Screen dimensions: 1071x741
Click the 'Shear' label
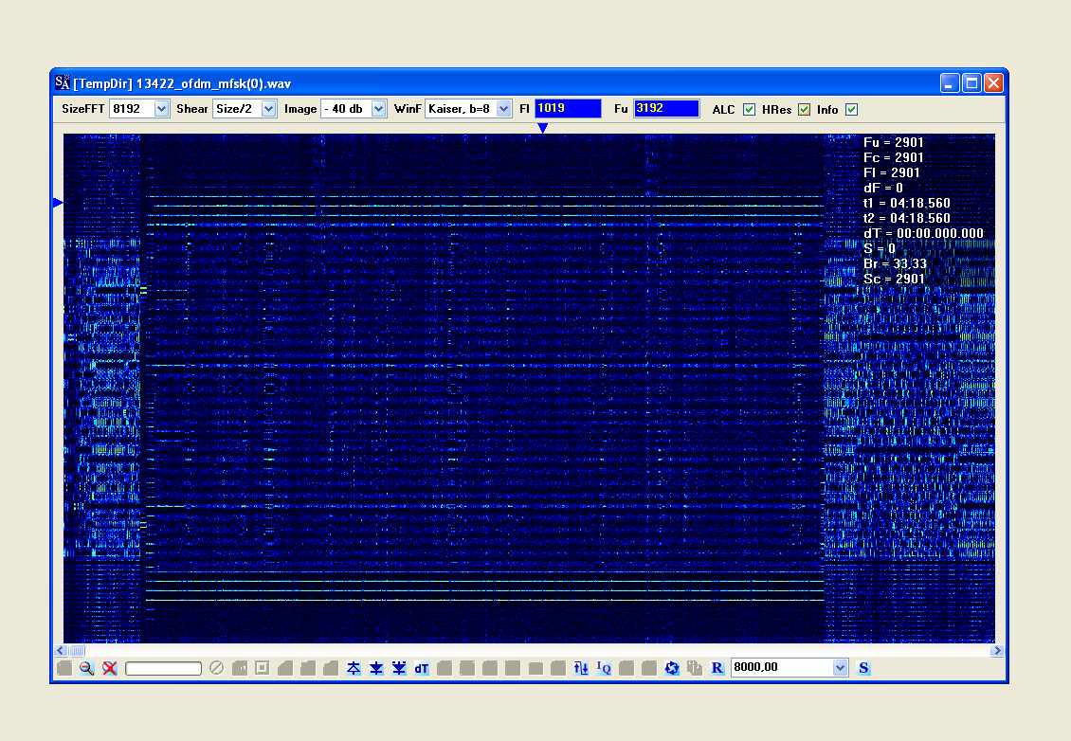pyautogui.click(x=192, y=109)
